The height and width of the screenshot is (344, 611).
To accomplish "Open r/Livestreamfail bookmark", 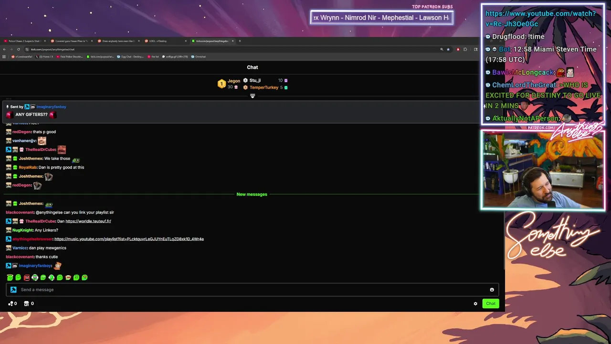I will (x=22, y=56).
